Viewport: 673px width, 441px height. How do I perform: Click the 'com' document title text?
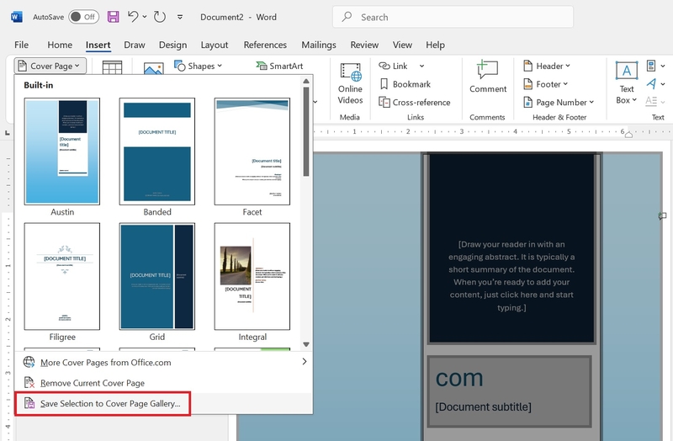[x=459, y=379]
